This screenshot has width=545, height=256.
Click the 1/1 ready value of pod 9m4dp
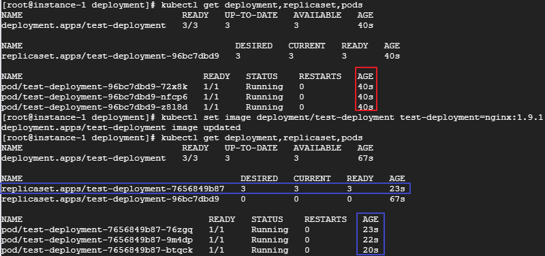click(x=217, y=240)
